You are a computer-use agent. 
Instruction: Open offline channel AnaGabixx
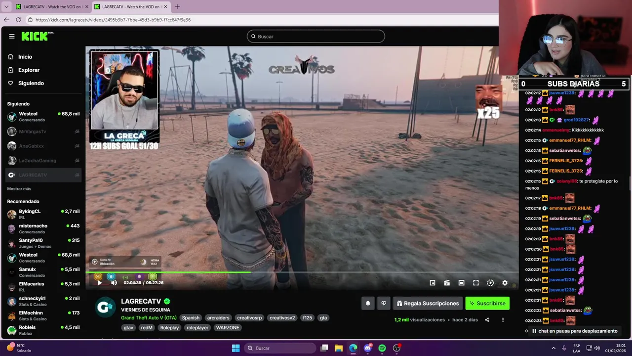(x=43, y=146)
